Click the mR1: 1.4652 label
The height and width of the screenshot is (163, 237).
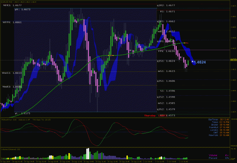pyautogui.click(x=166, y=32)
